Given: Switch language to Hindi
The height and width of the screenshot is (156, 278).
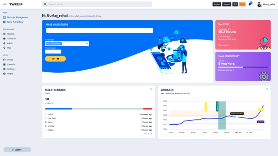Looking at the screenshot, I should point(235,4).
